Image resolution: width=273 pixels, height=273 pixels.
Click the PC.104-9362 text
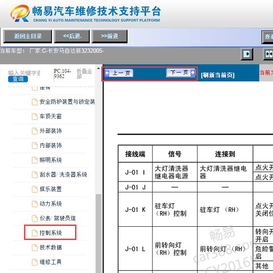tap(62, 74)
